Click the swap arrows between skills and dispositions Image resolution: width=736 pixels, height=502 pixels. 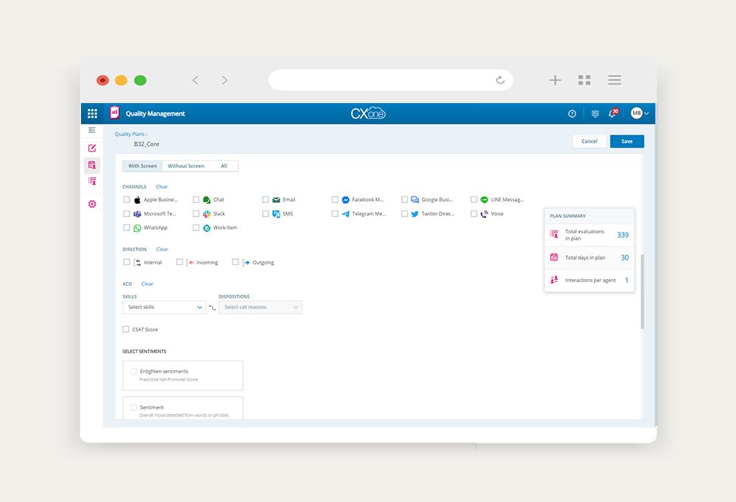(212, 308)
